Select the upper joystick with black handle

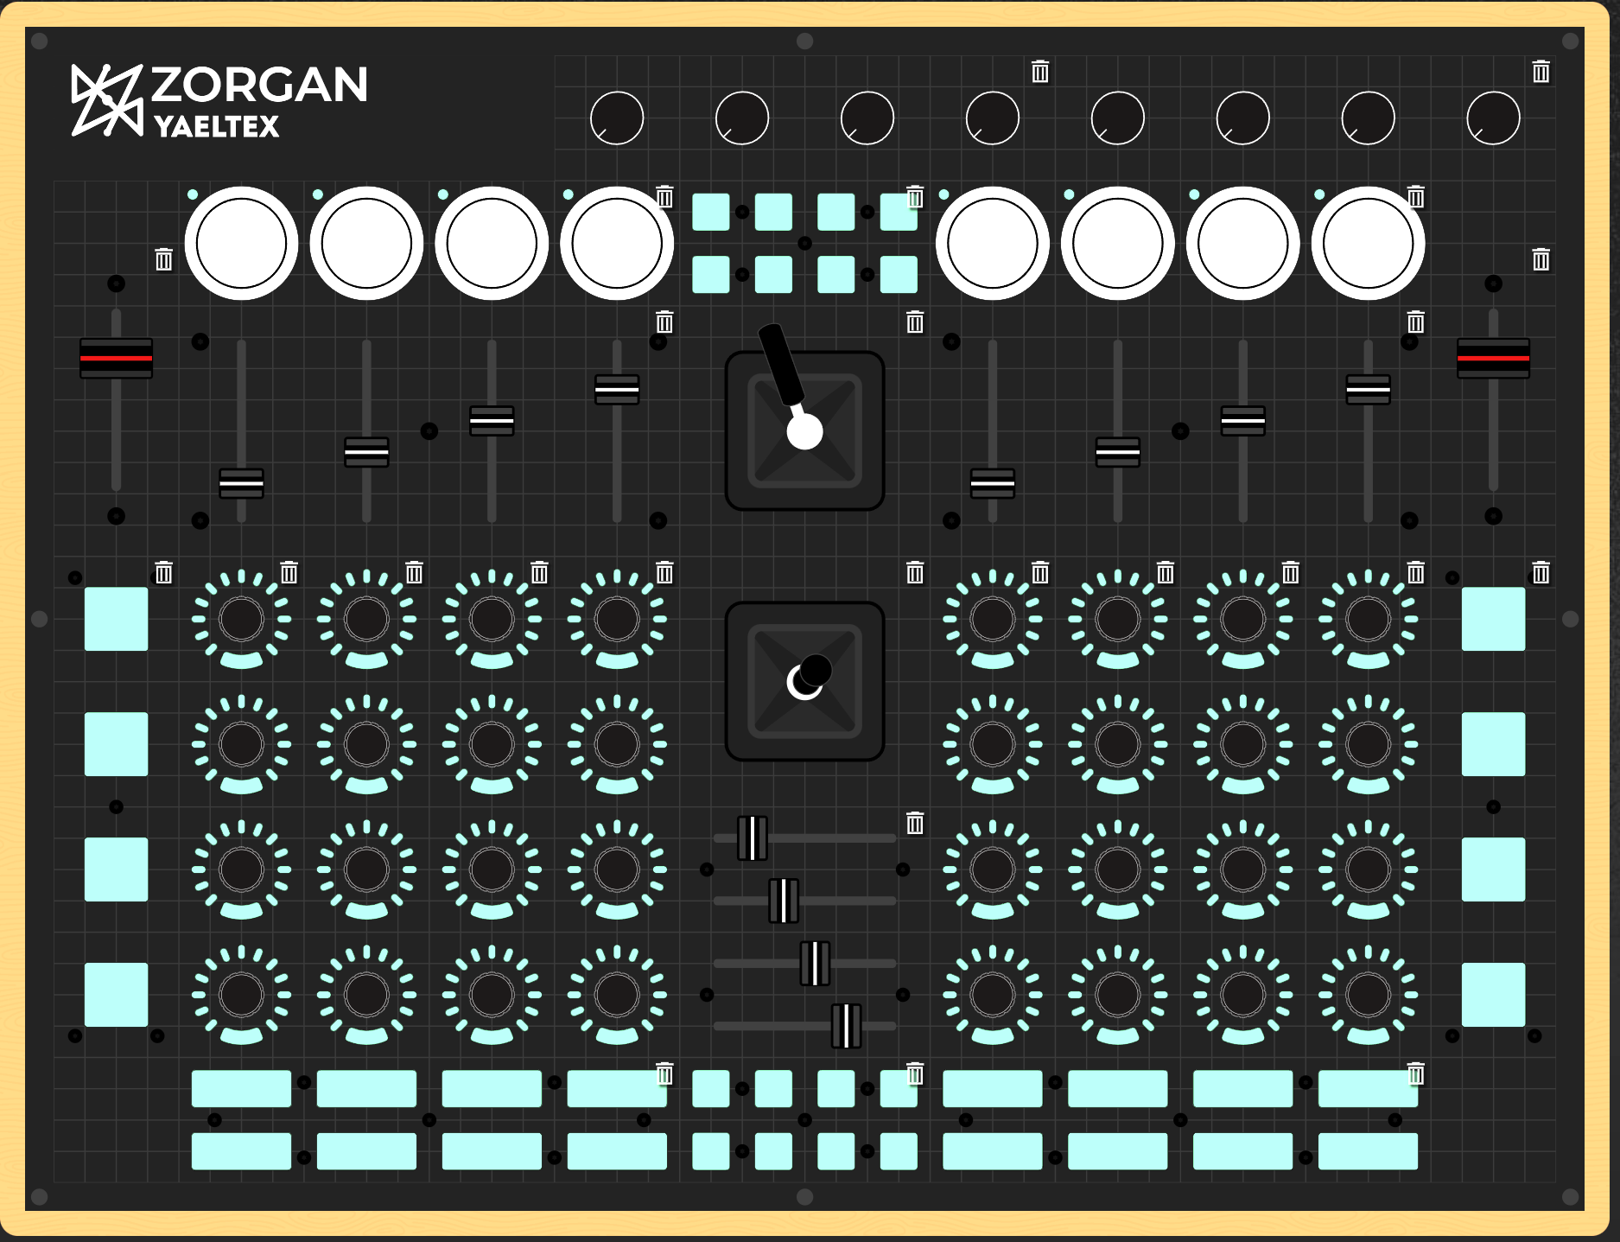point(804,430)
